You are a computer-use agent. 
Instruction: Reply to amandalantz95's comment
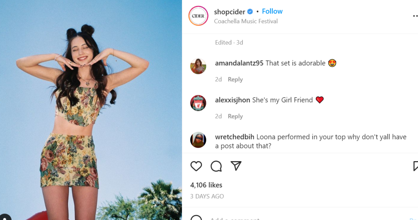tap(235, 79)
